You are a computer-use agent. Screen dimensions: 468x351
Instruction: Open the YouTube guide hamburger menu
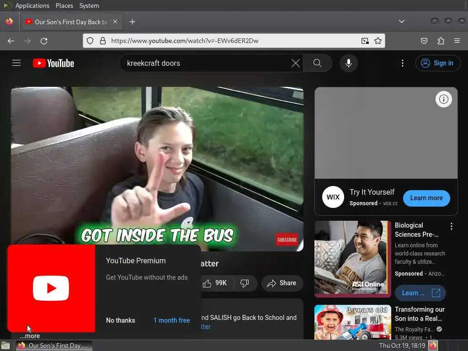[16, 63]
